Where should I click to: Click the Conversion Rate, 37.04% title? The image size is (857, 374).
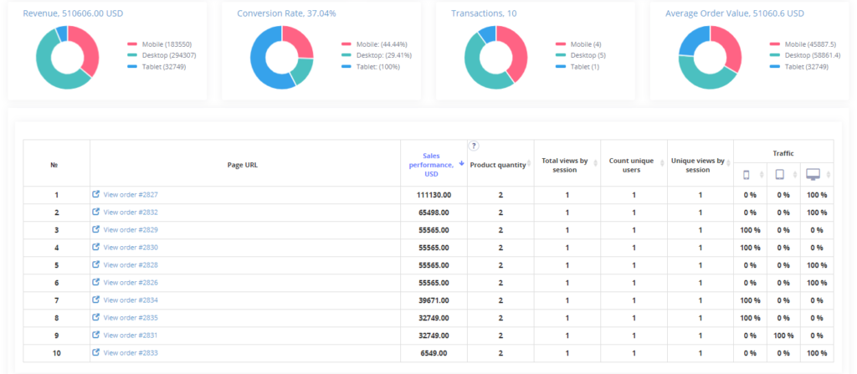click(286, 13)
